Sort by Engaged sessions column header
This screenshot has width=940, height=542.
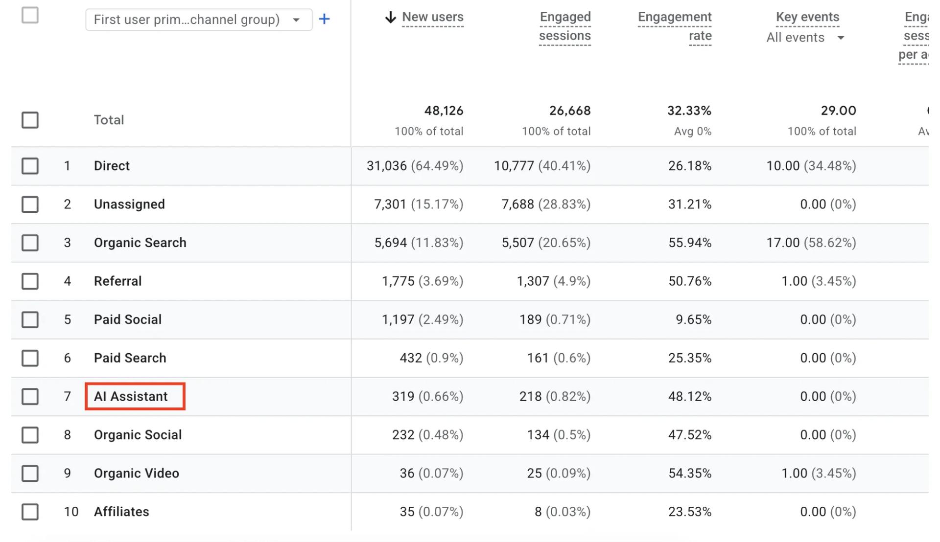pyautogui.click(x=565, y=26)
